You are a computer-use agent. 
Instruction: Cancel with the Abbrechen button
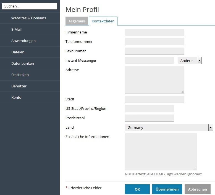coord(197,189)
